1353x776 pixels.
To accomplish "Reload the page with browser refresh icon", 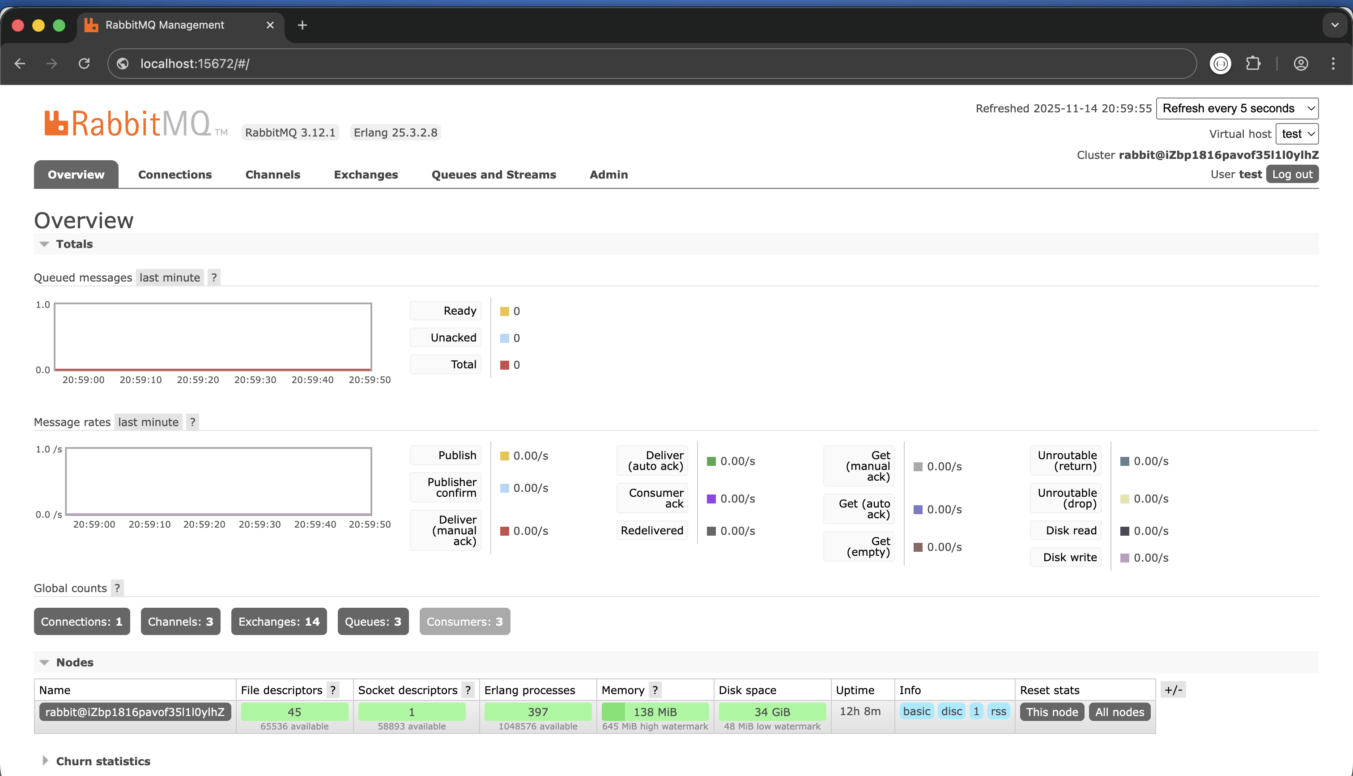I will 84,64.
